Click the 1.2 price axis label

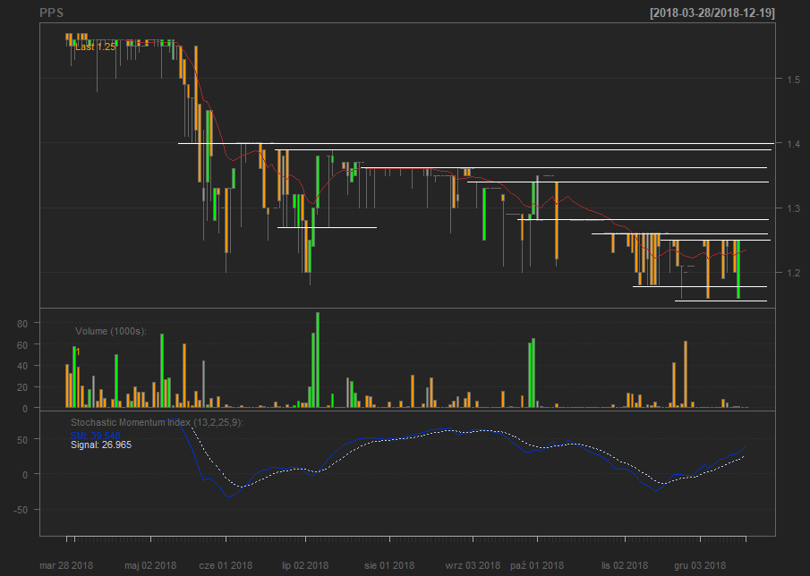794,273
